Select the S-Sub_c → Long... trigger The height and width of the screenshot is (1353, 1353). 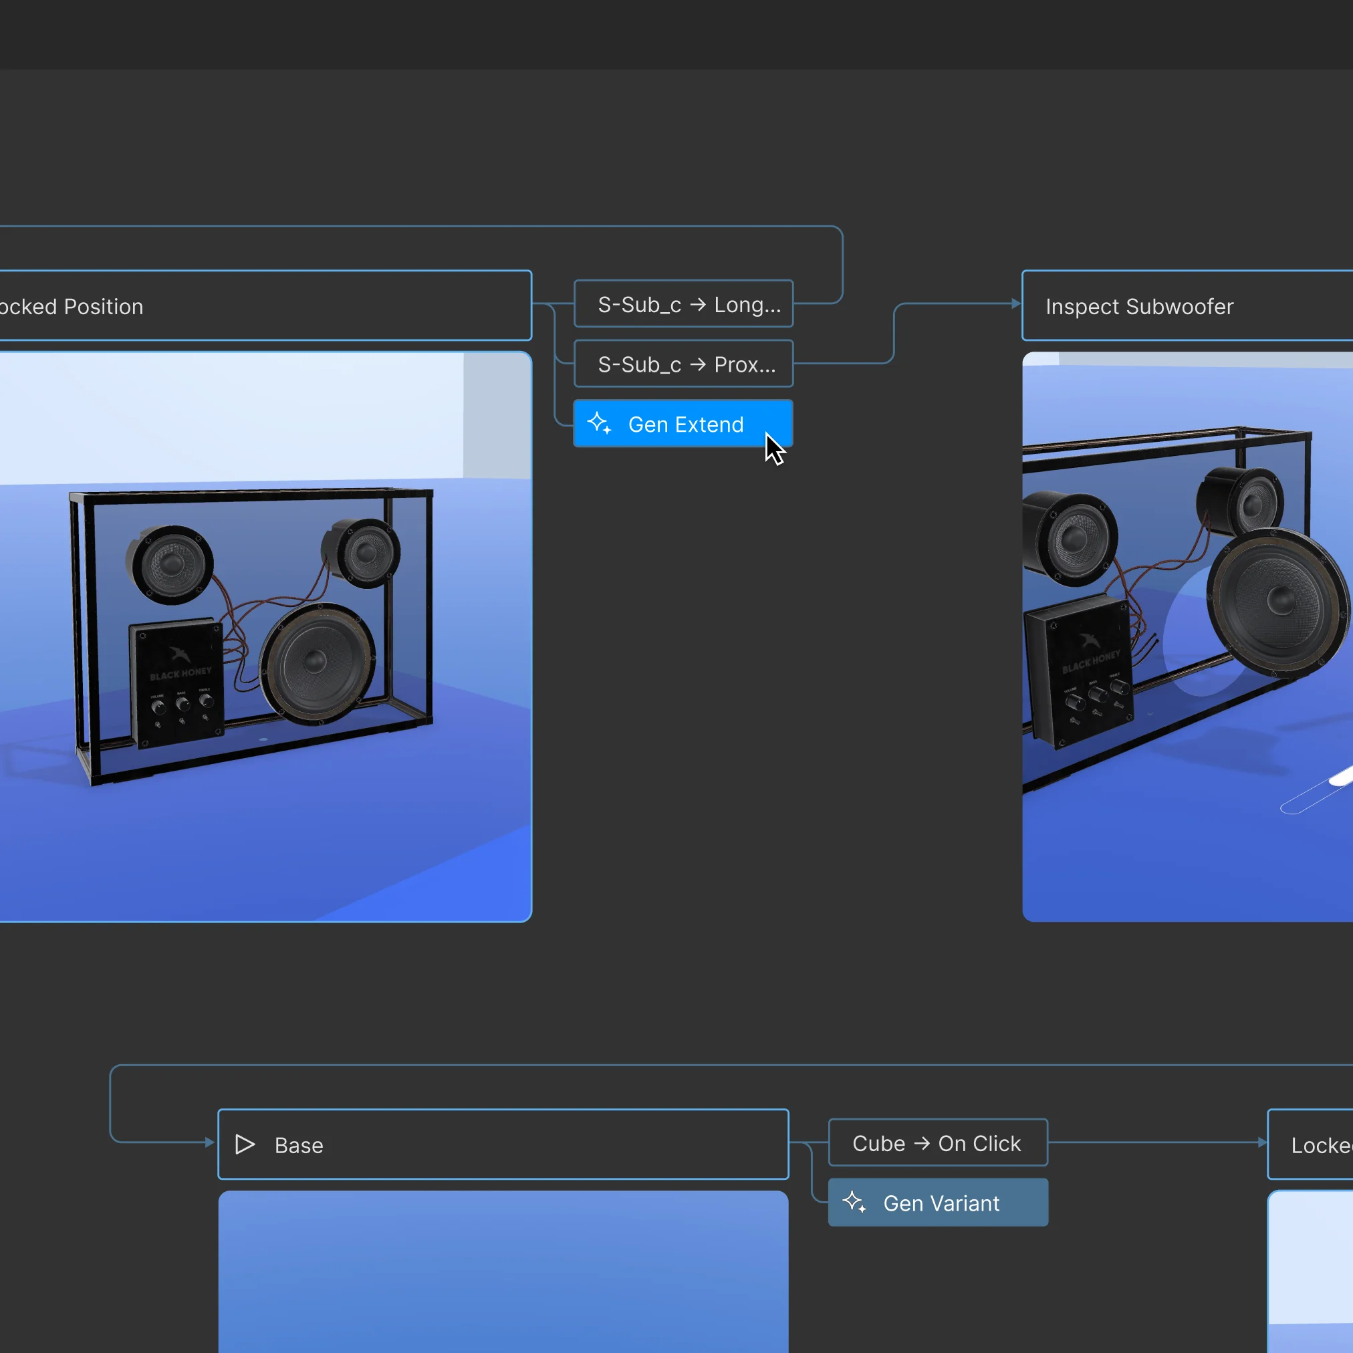683,304
